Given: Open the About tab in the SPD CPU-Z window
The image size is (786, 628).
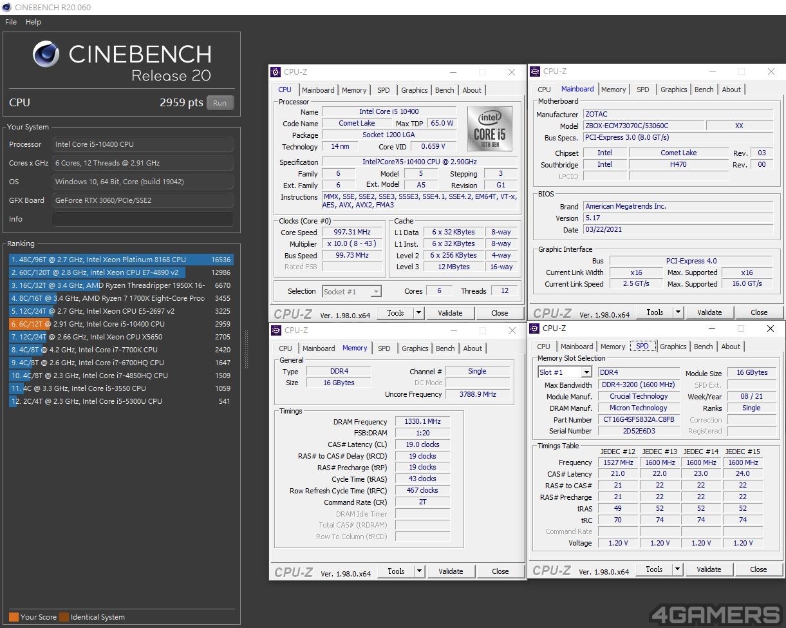Looking at the screenshot, I should click(x=731, y=347).
